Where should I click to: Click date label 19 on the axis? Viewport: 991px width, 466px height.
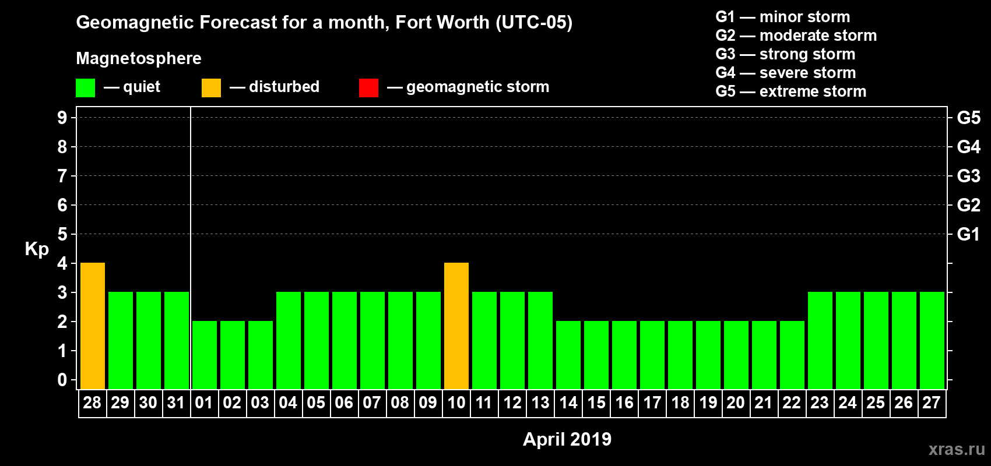coord(708,403)
